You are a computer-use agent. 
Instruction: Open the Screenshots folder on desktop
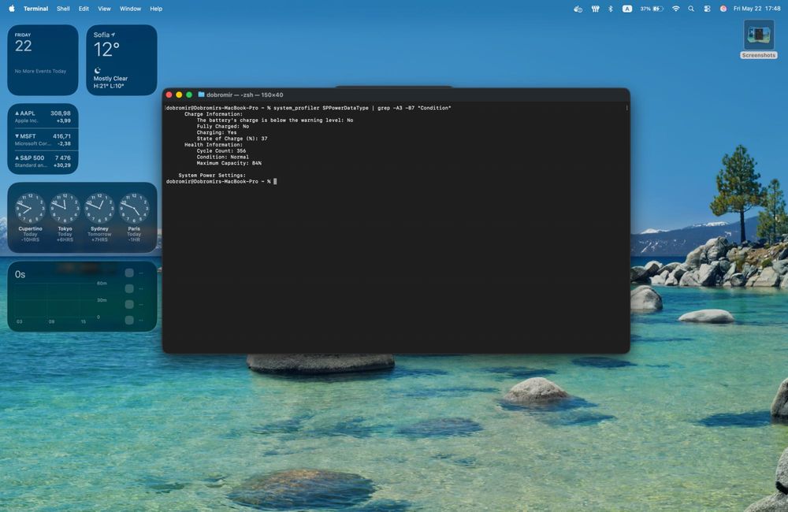759,39
